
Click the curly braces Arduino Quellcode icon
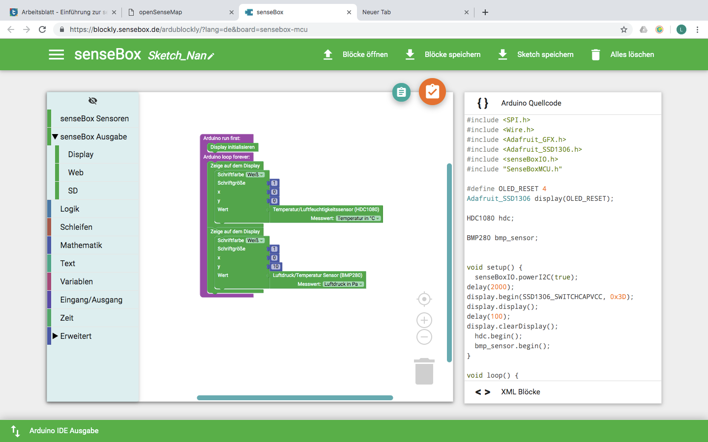click(x=483, y=103)
